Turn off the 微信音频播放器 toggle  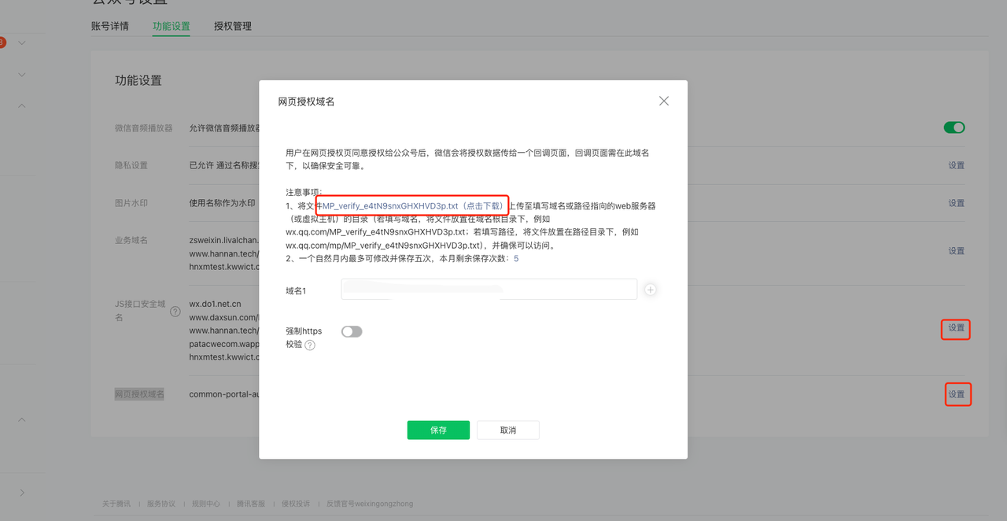coord(954,127)
